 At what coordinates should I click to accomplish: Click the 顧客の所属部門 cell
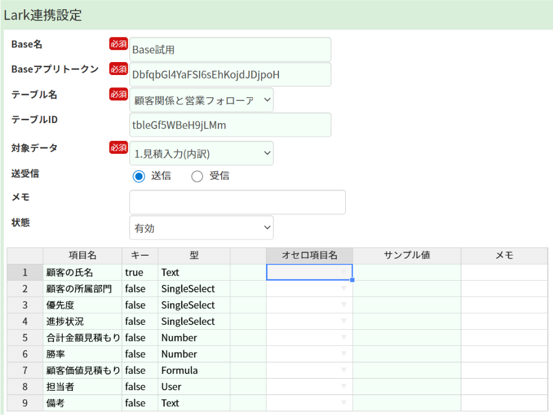pos(83,289)
